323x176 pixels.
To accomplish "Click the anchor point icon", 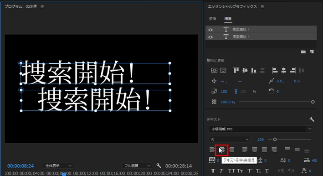I will click(x=272, y=81).
